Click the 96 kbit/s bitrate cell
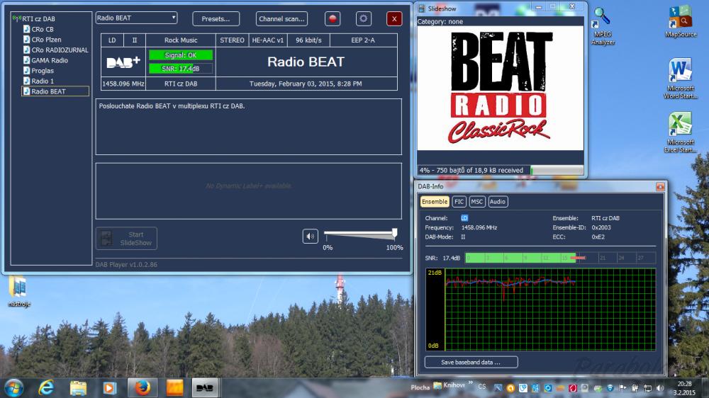The width and height of the screenshot is (709, 398). point(309,40)
